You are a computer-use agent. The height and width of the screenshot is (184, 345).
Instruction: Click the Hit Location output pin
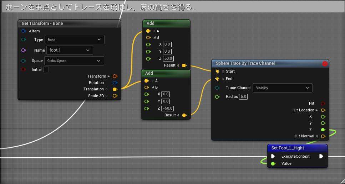(323, 110)
